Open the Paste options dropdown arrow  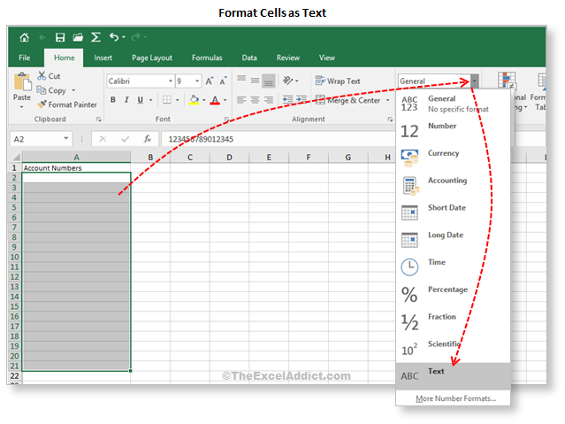click(21, 107)
